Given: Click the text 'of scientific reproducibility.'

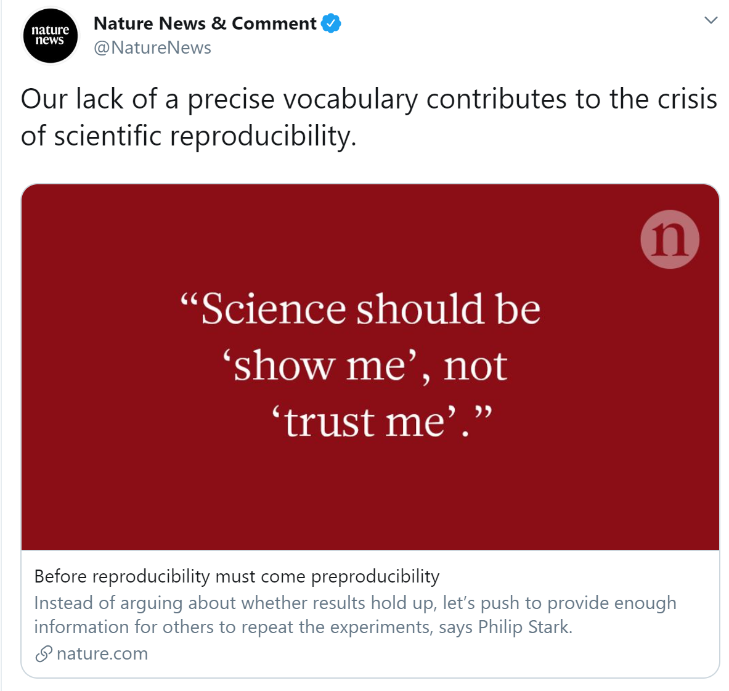Looking at the screenshot, I should (189, 136).
